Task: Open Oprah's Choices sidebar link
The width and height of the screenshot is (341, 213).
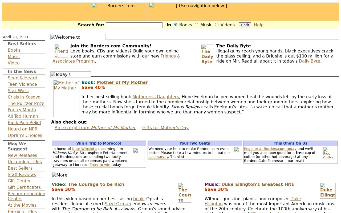Action: pos(25,135)
